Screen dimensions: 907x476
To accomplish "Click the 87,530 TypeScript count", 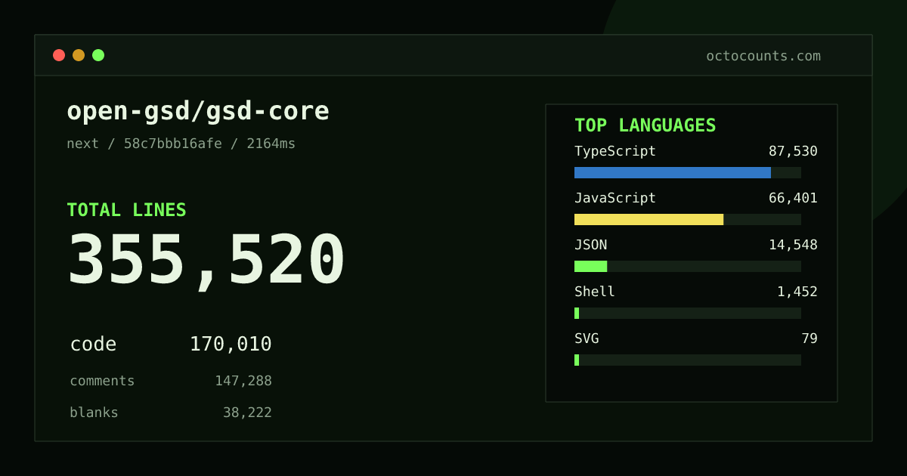I will [793, 151].
